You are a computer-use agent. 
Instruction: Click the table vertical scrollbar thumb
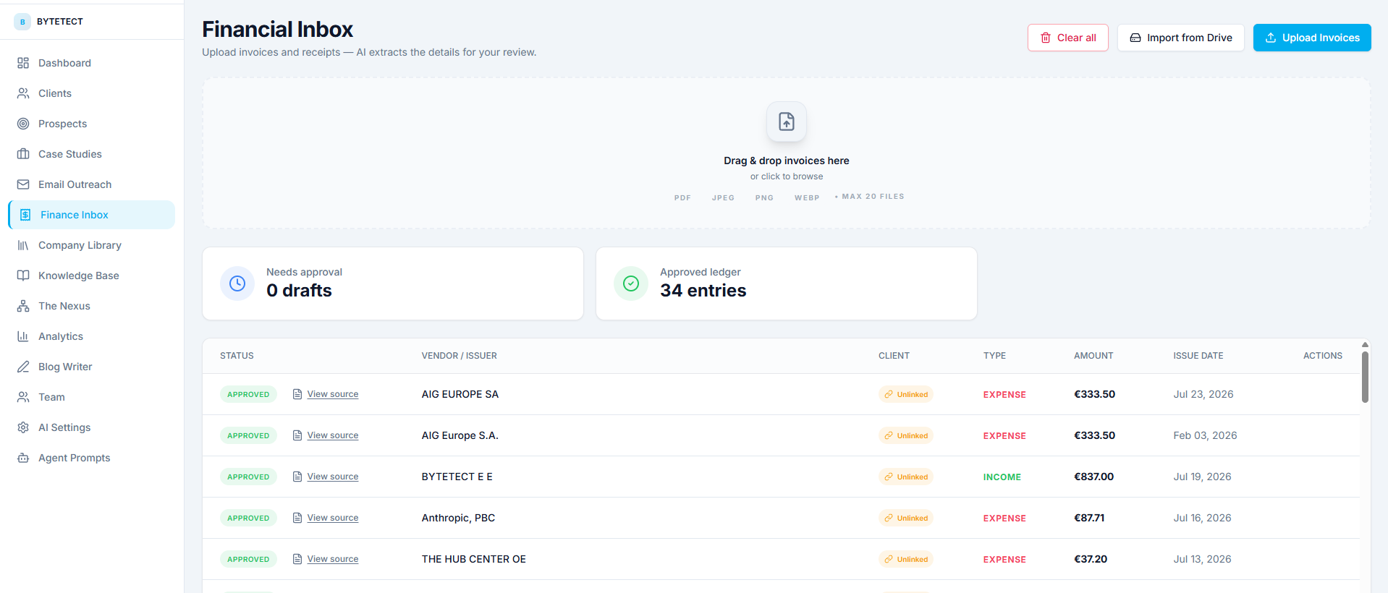point(1365,377)
